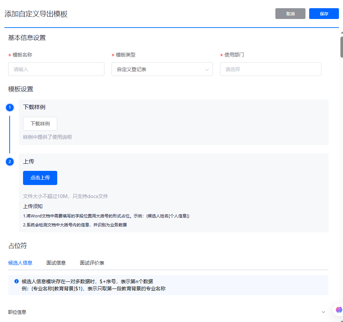Click the 使用部门 field label
The width and height of the screenshot is (343, 322).
(x=234, y=55)
